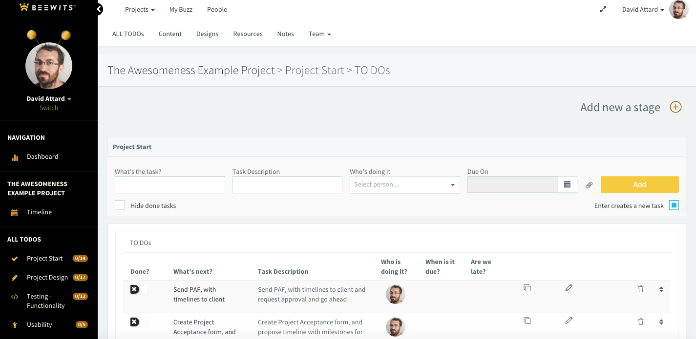Image resolution: width=696 pixels, height=339 pixels.
Task: Open My Buzz
Action: point(181,10)
